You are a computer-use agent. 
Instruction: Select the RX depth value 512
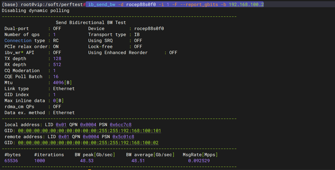[x=57, y=65]
